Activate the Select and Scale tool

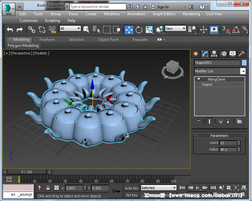pyautogui.click(x=149, y=30)
